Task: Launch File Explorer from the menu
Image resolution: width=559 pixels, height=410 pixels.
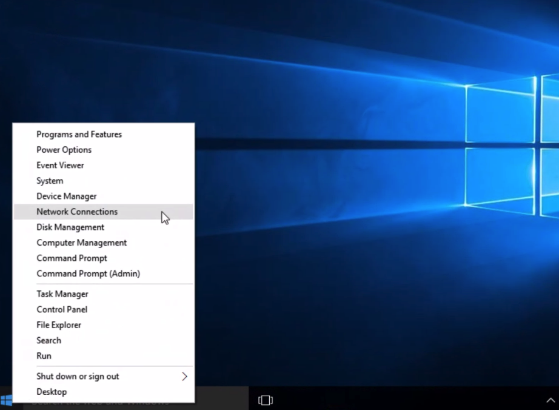Action: click(104, 325)
